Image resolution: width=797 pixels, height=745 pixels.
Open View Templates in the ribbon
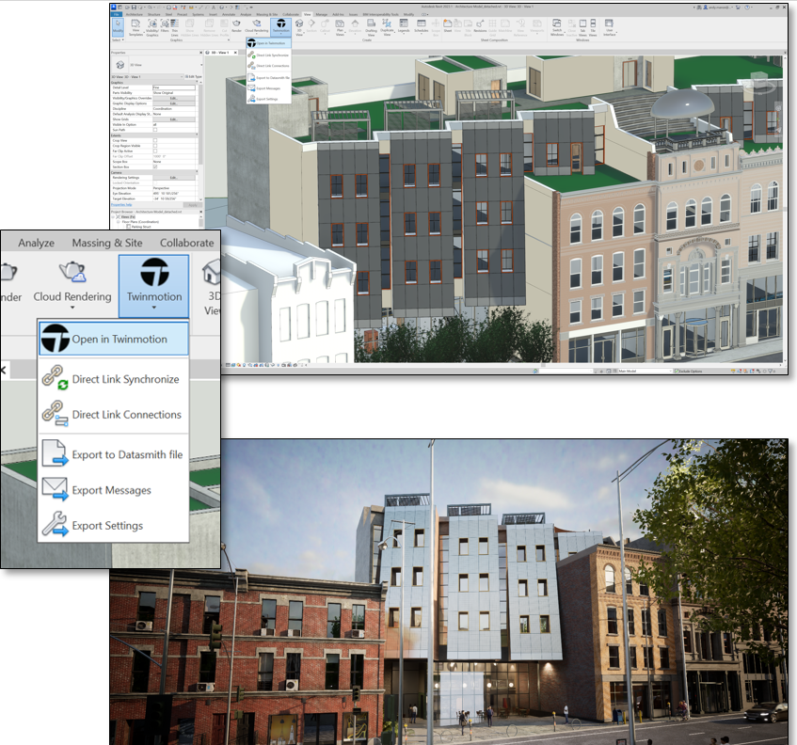135,30
